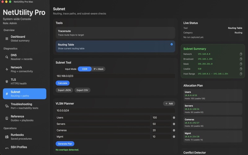Click the Network pulse icon
Viewport: 248px width, 155px height.
coord(7,69)
